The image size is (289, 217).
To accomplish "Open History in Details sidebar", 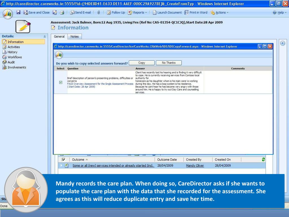I will [10, 52].
